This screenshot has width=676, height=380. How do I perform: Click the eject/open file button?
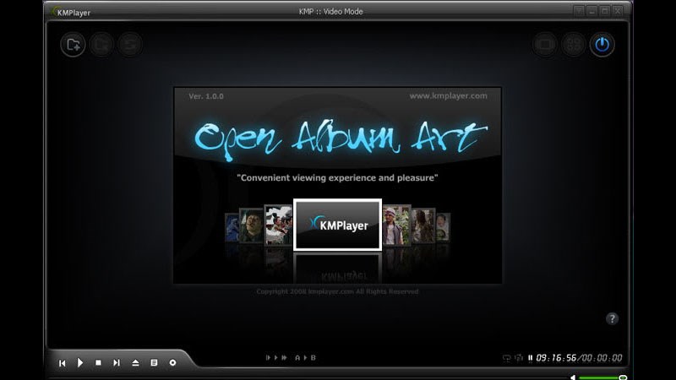point(135,363)
